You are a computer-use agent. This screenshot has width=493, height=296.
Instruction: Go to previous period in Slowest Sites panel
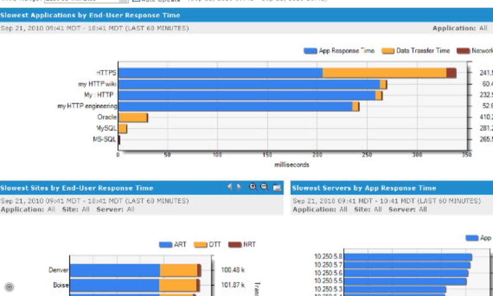point(230,187)
